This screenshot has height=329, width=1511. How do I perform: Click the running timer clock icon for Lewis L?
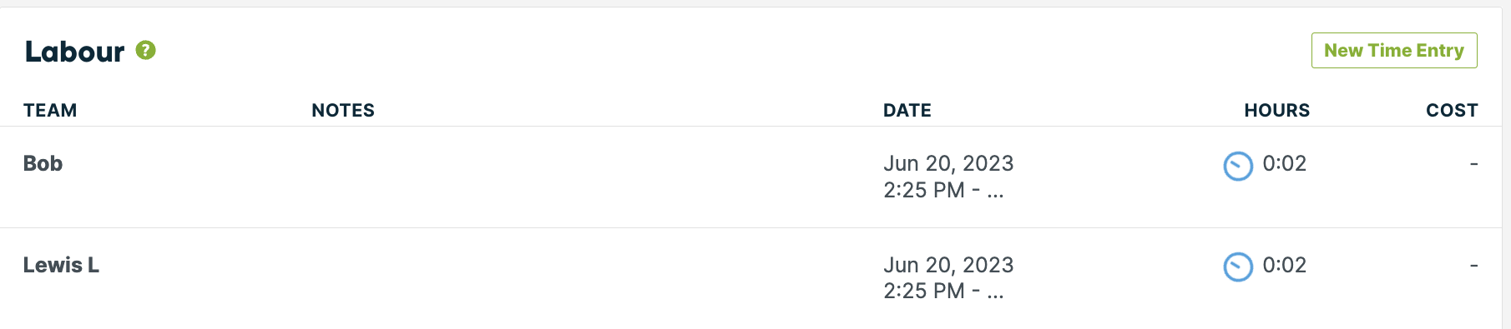1238,267
